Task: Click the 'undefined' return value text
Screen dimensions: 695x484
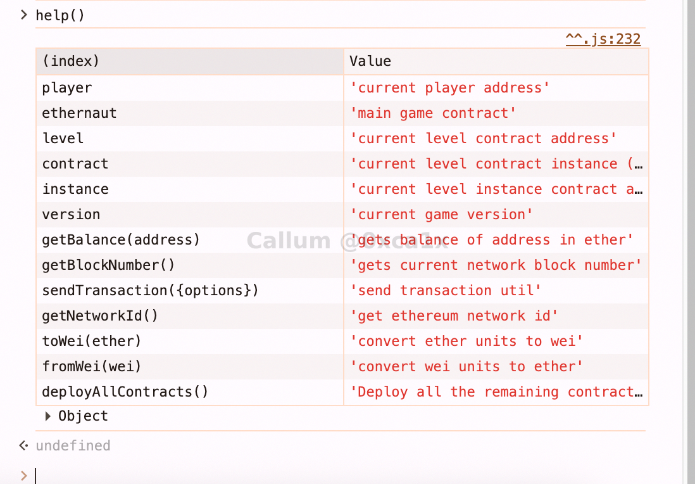Action: (73, 445)
